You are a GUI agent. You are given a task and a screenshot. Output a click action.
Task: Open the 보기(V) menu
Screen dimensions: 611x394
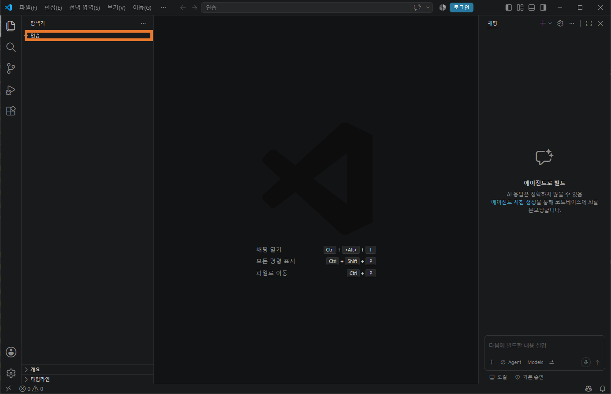(x=116, y=8)
